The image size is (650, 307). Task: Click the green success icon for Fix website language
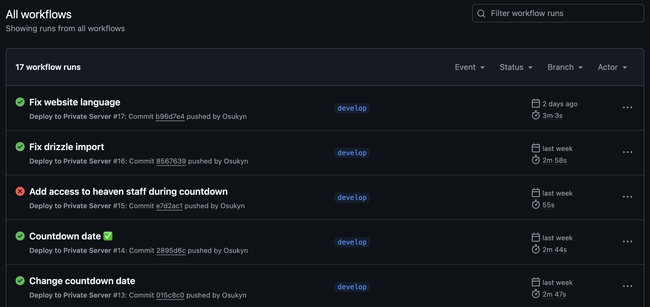coord(20,102)
